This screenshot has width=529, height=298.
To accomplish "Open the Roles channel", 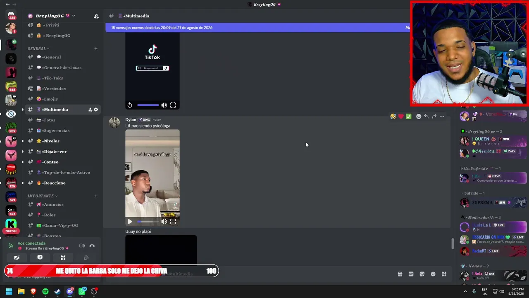I will pyautogui.click(x=62, y=215).
